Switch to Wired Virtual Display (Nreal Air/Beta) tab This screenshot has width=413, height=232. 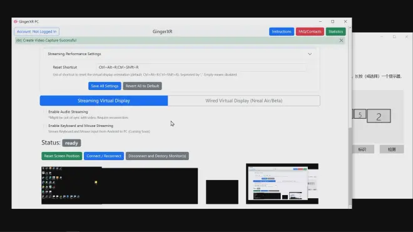tap(244, 101)
